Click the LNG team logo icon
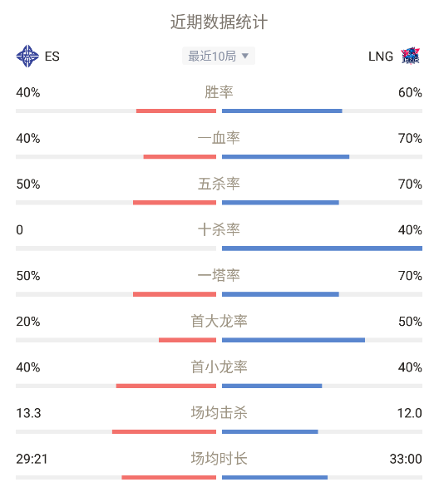439x497 pixels. coord(410,57)
